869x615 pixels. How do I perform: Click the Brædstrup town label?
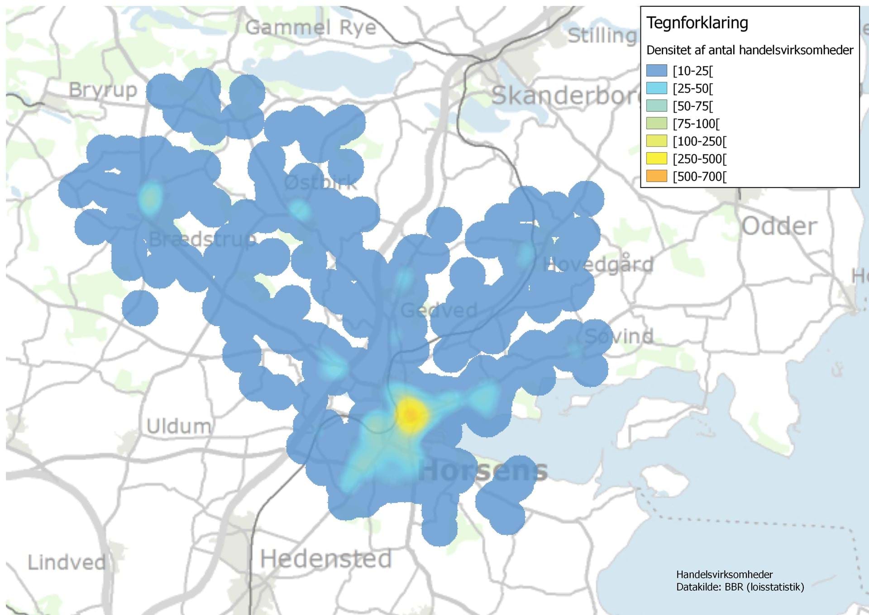202,239
